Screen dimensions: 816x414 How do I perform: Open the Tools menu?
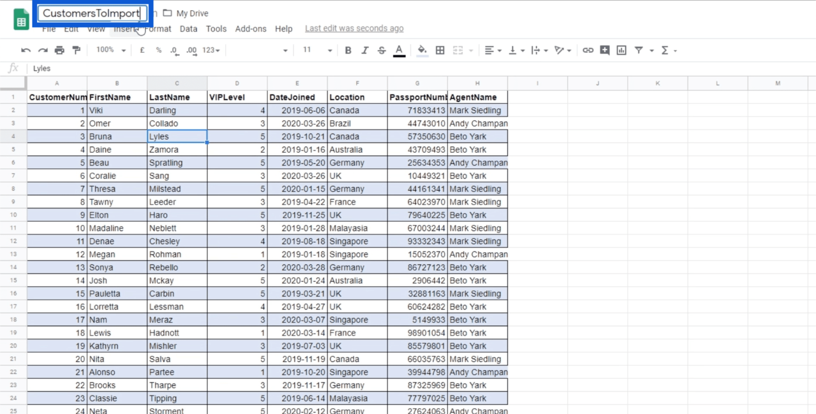coord(216,29)
